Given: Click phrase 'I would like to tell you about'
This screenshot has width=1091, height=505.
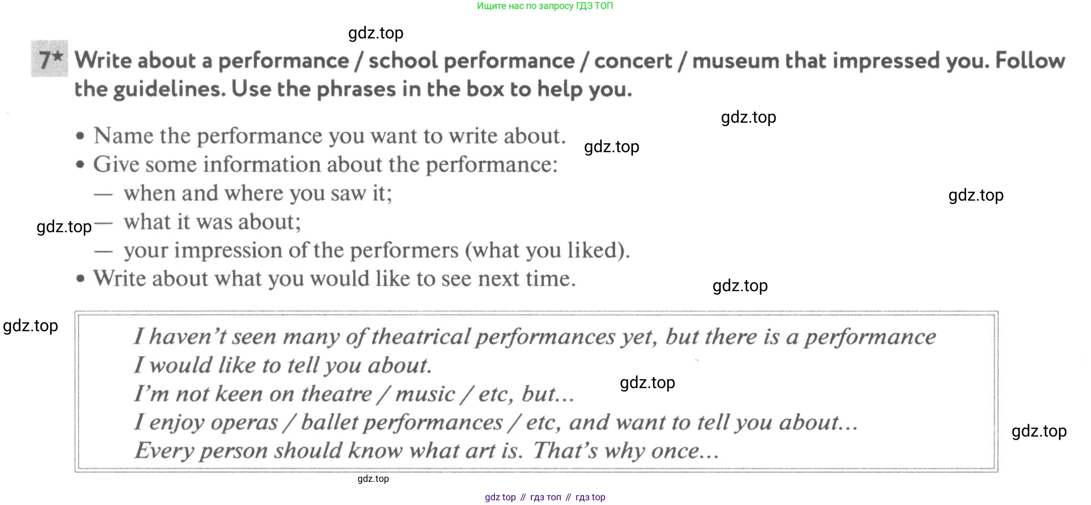Looking at the screenshot, I should [x=282, y=365].
